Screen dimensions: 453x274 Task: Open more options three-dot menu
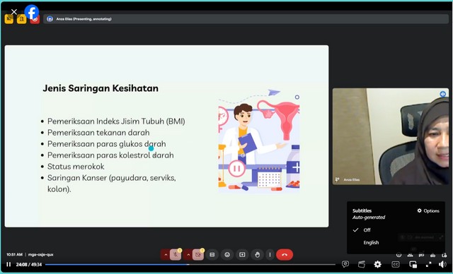(x=270, y=255)
